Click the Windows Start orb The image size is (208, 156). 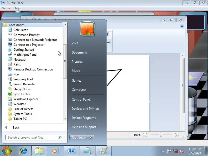click(7, 151)
